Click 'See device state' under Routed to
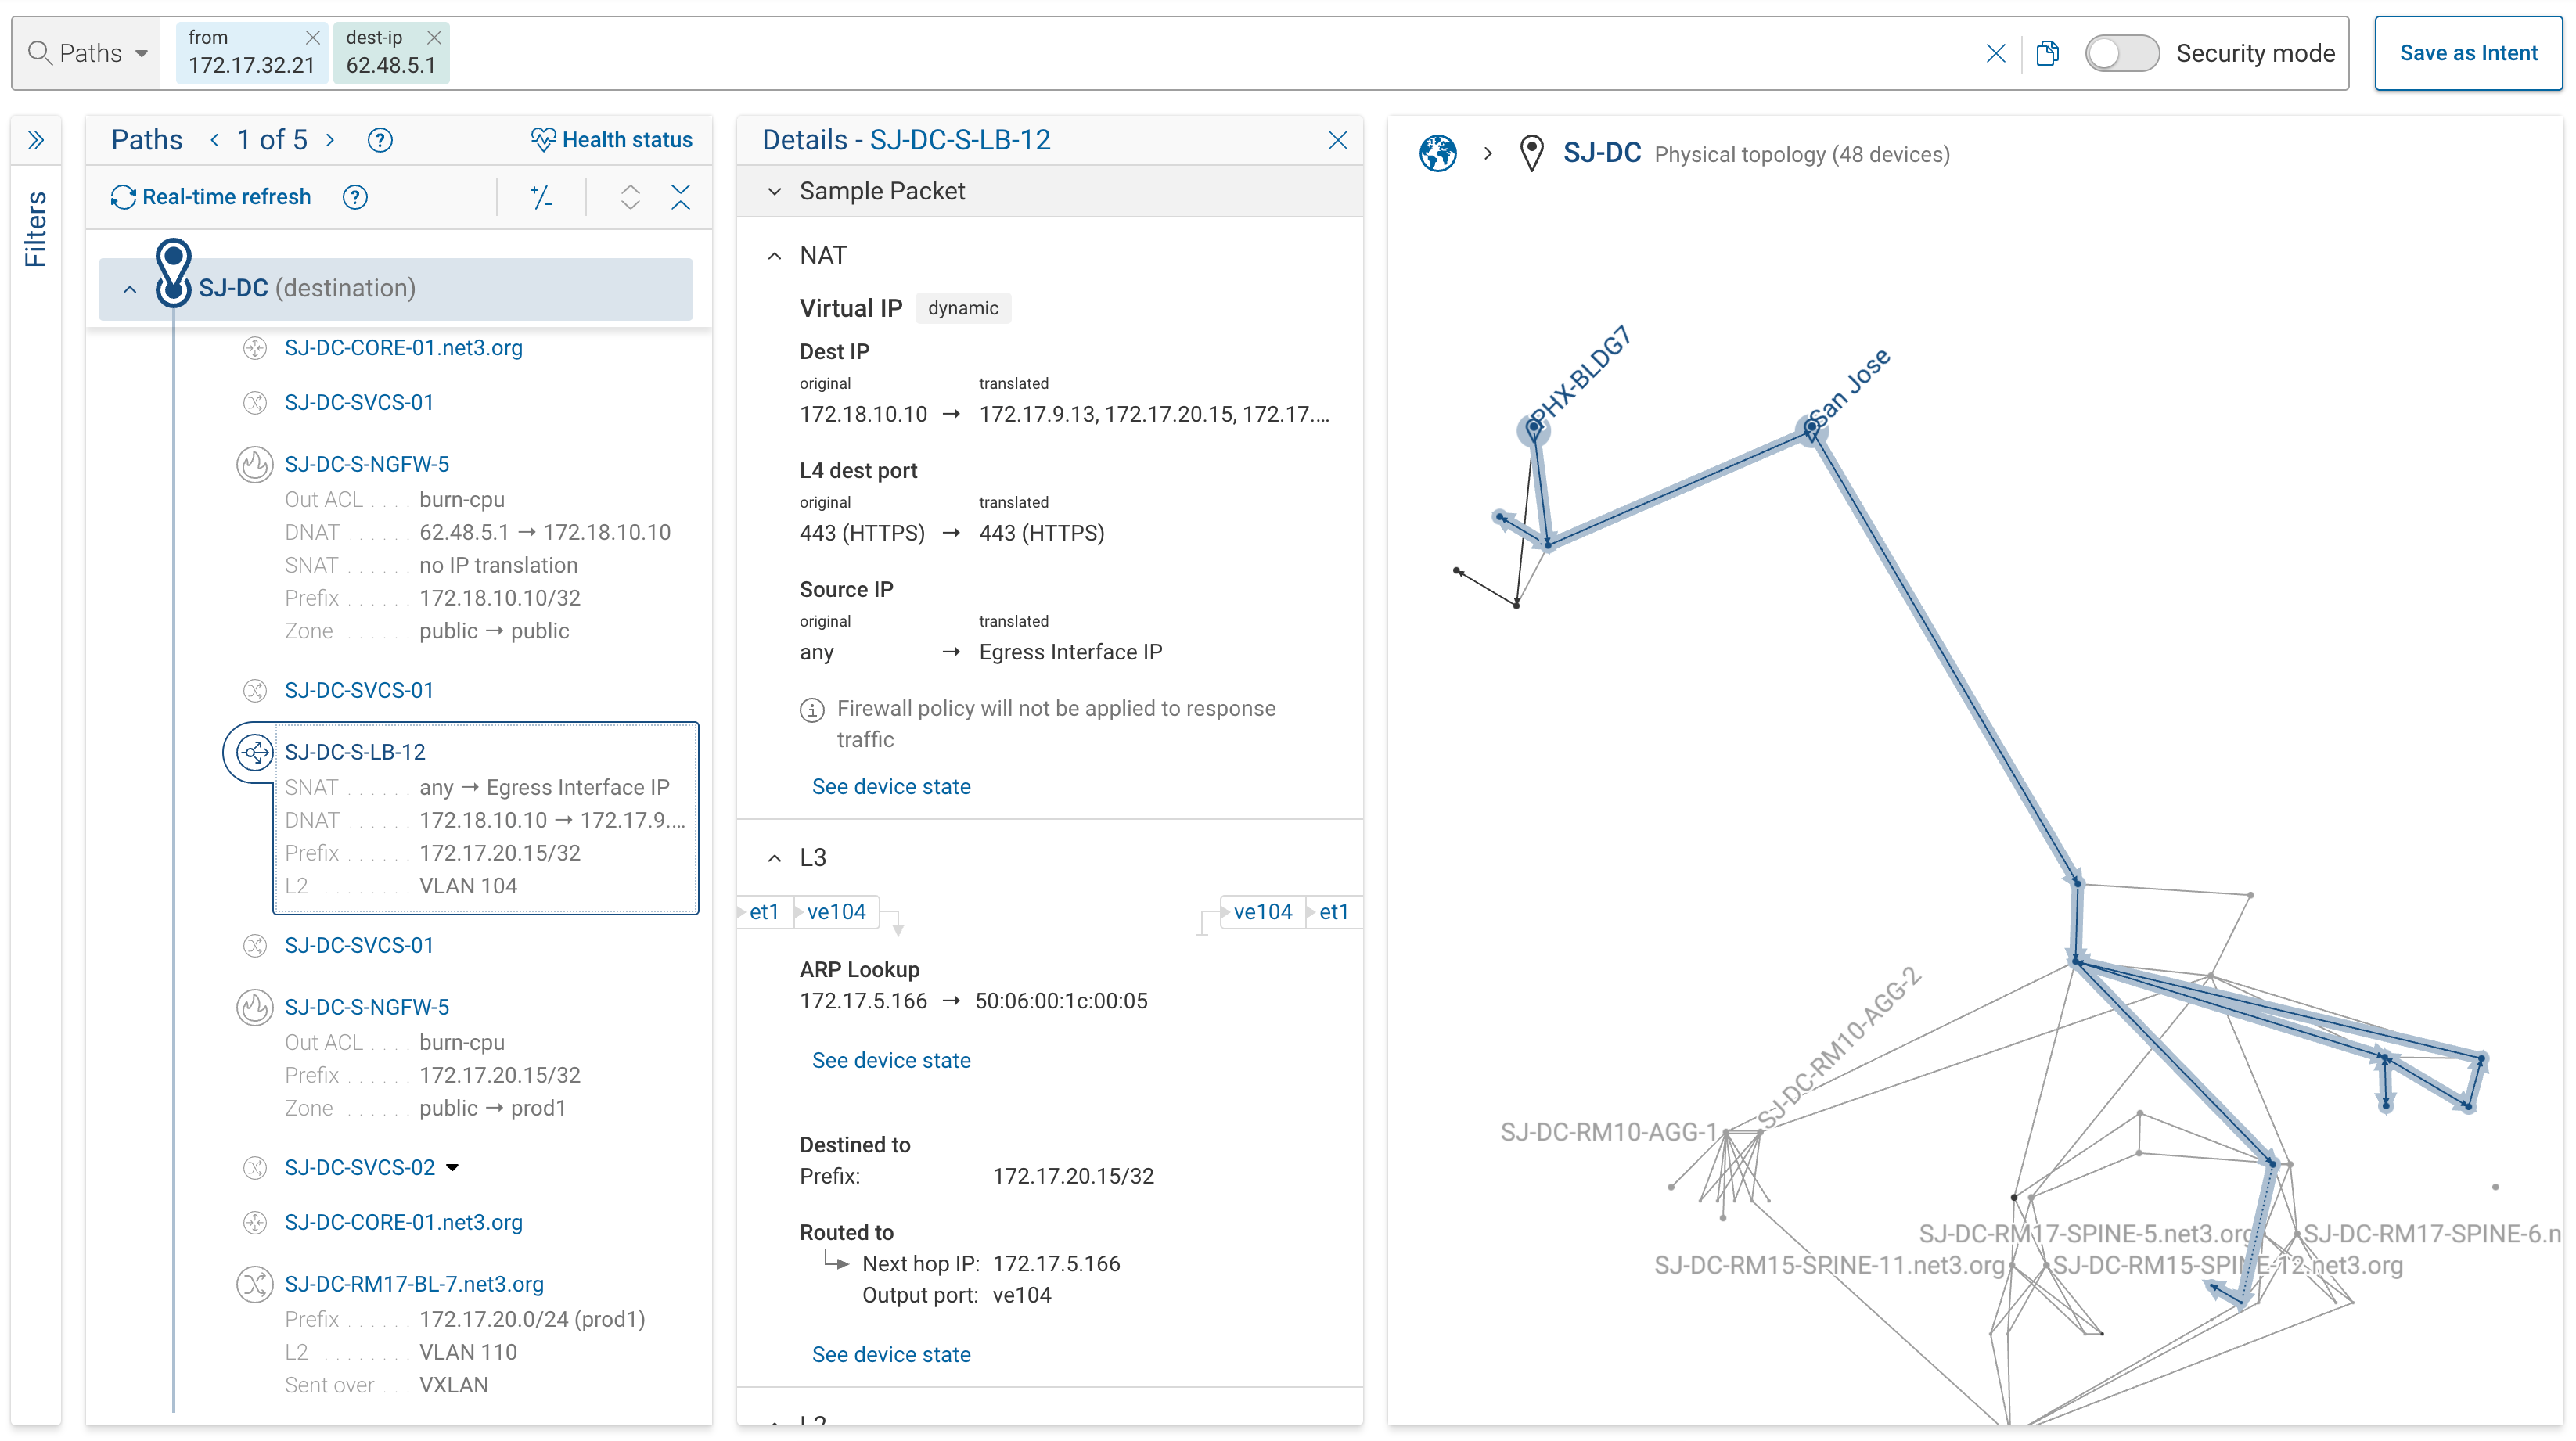Screen dimensions: 2576x1441 point(891,1354)
